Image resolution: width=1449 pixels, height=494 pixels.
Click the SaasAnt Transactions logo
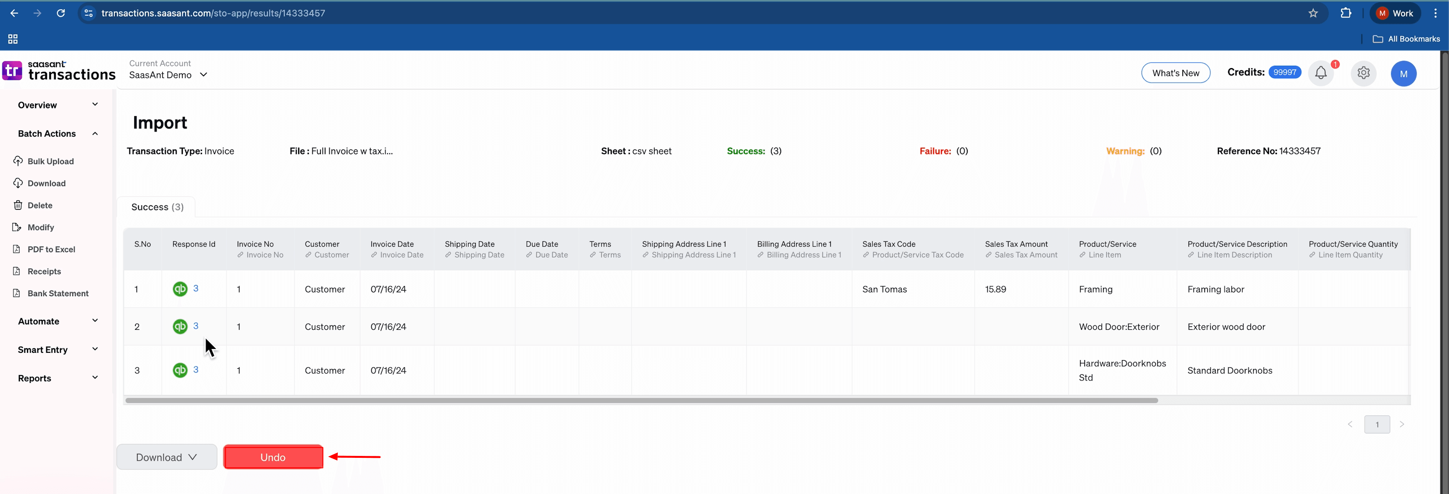[59, 70]
